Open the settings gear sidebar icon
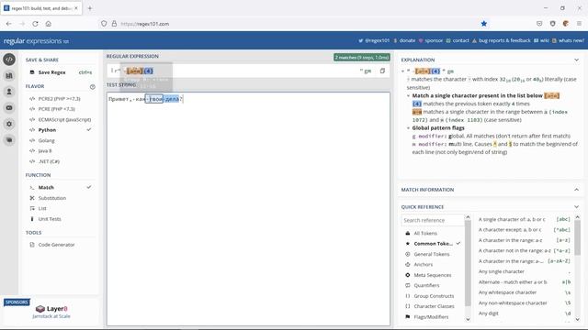 (x=9, y=124)
